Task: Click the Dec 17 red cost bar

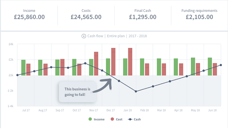Action: click(113, 62)
